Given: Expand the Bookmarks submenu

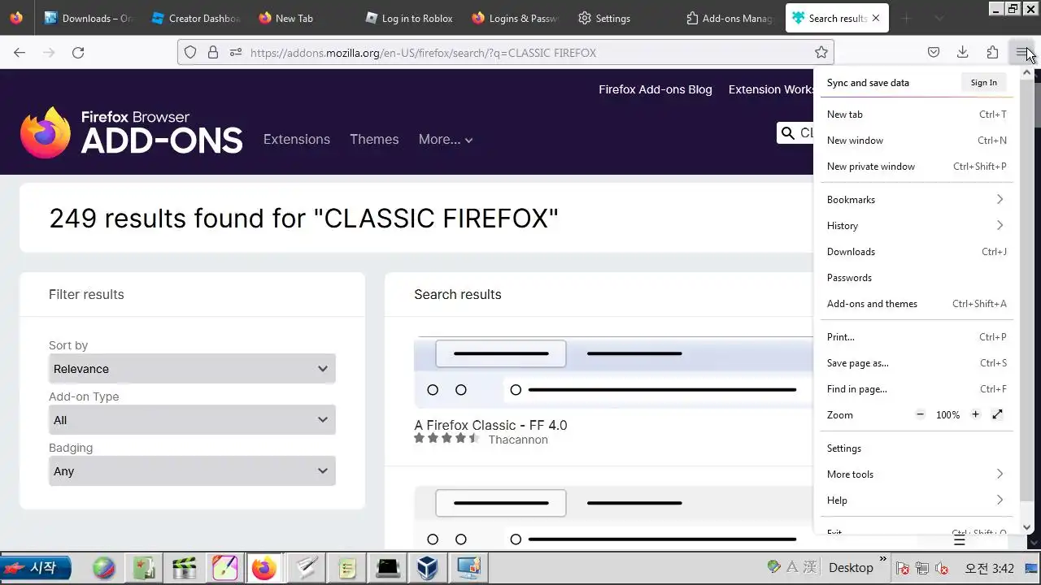Looking at the screenshot, I should pos(917,199).
